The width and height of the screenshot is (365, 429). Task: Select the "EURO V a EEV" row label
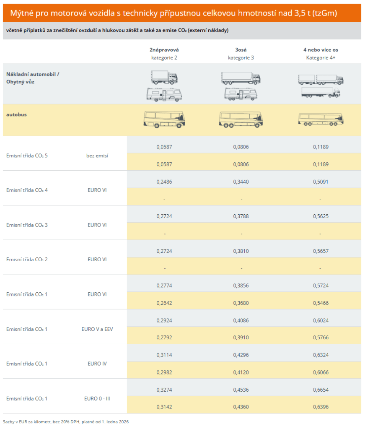97,329
